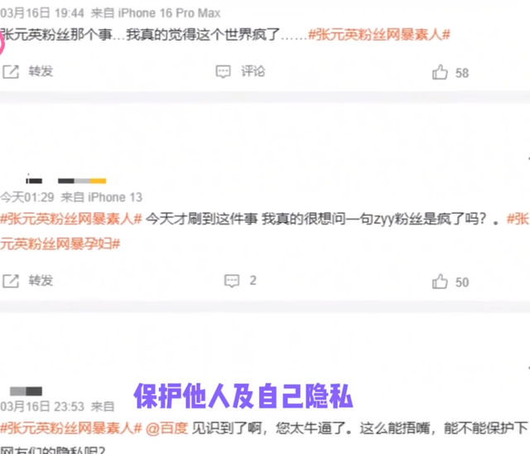Screen dimensions: 530x454
Task: Click the iPhone 16 Pro Max source link
Action: pyautogui.click(x=169, y=13)
